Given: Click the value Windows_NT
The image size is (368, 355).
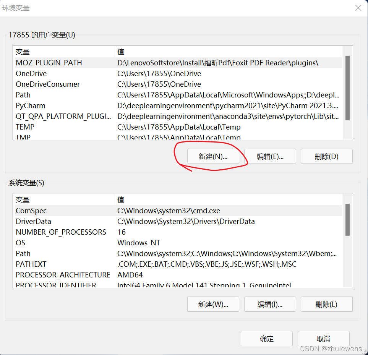Looking at the screenshot, I should coord(138,243).
